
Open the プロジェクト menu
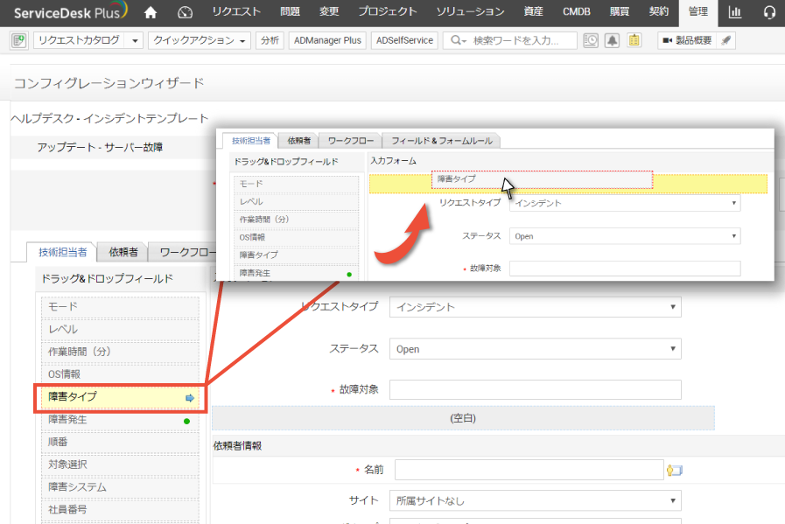click(x=388, y=12)
